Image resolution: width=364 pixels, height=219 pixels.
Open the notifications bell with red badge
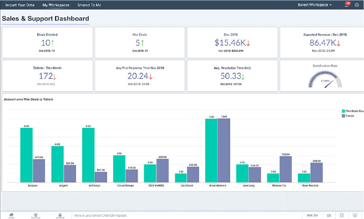pyautogui.click(x=347, y=4)
